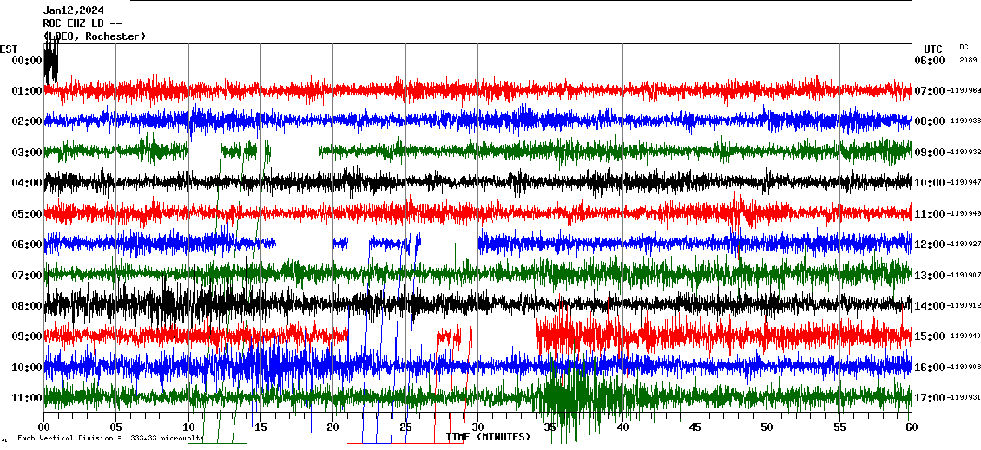Image resolution: width=981 pixels, height=450 pixels.
Task: Select the 07:00 UTC row label
Action: [928, 91]
